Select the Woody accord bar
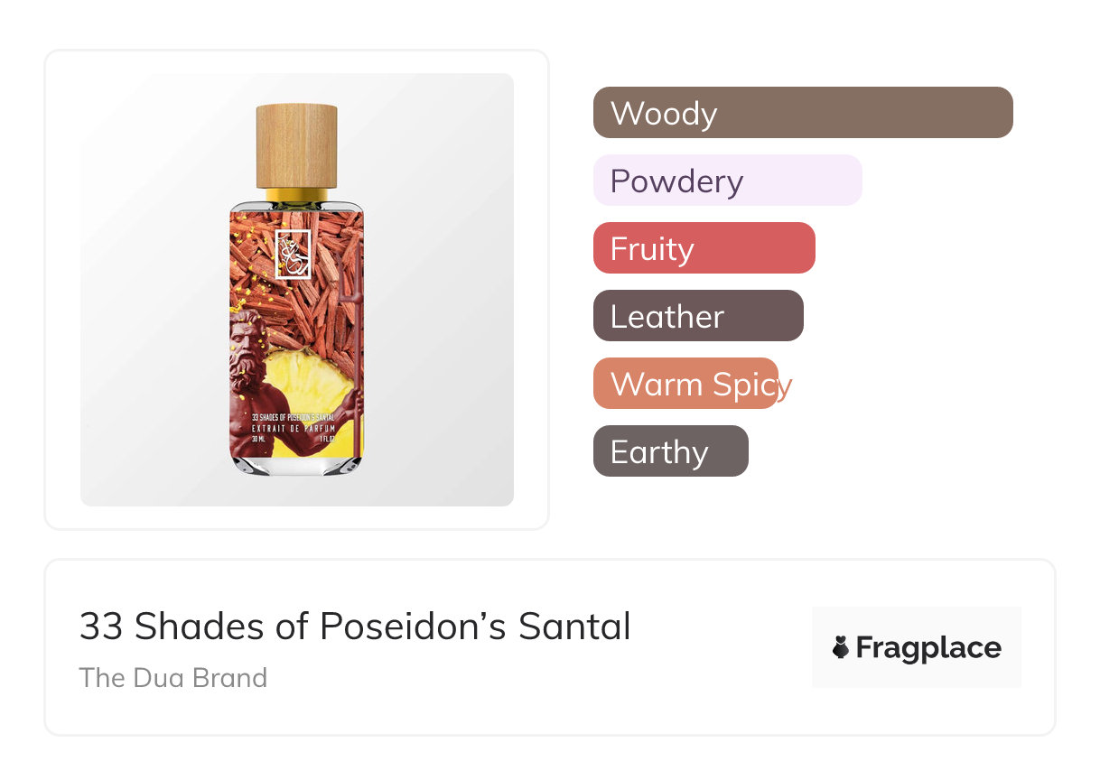The image size is (1100, 780). point(802,113)
